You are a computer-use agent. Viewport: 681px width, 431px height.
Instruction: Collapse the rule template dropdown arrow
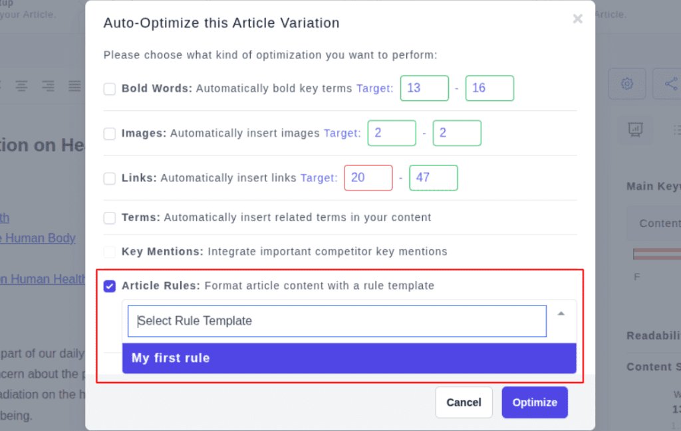[561, 314]
